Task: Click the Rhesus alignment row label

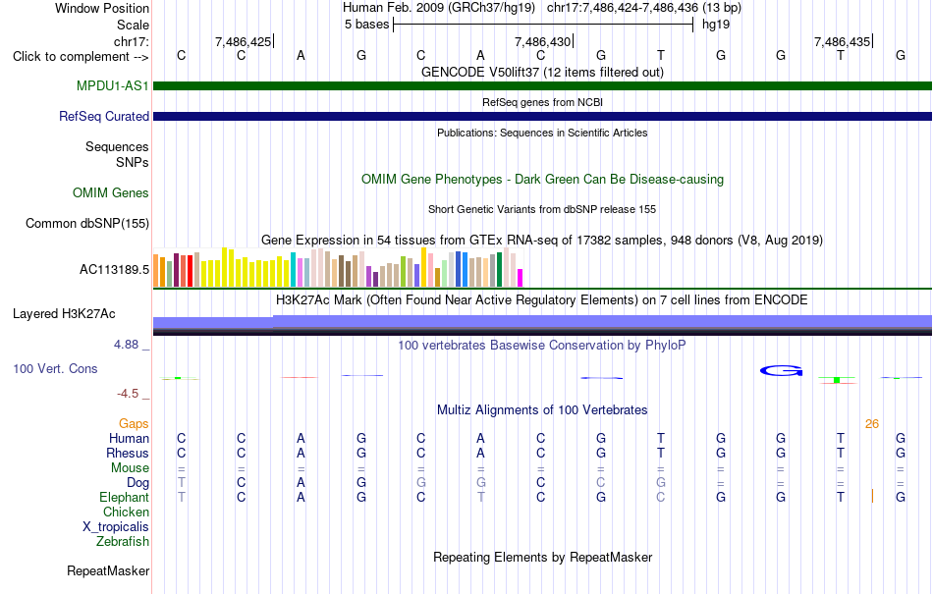Action: click(x=128, y=453)
